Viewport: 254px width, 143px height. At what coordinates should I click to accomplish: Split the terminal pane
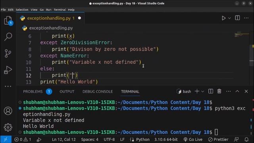point(211,91)
